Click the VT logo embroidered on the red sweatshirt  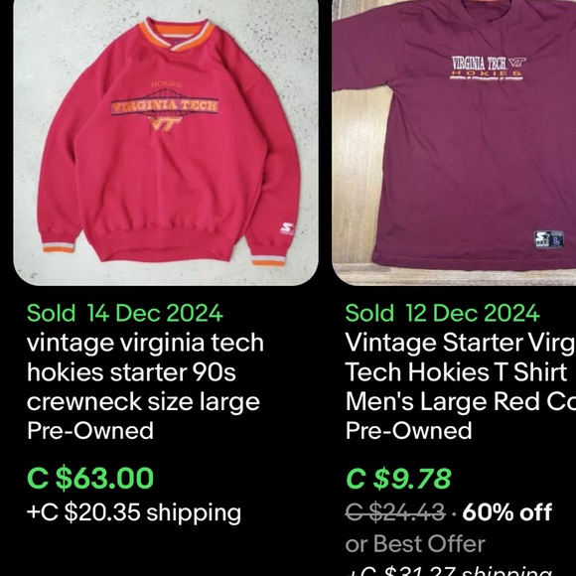tap(166, 124)
